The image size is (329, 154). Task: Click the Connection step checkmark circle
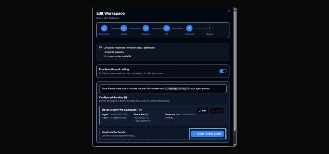(104, 28)
